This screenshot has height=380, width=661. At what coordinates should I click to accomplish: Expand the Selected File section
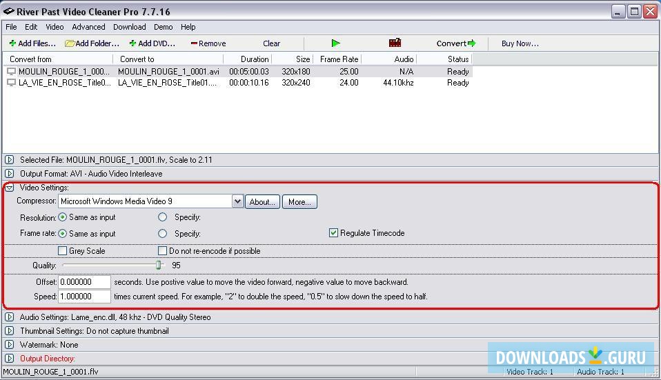pos(9,160)
